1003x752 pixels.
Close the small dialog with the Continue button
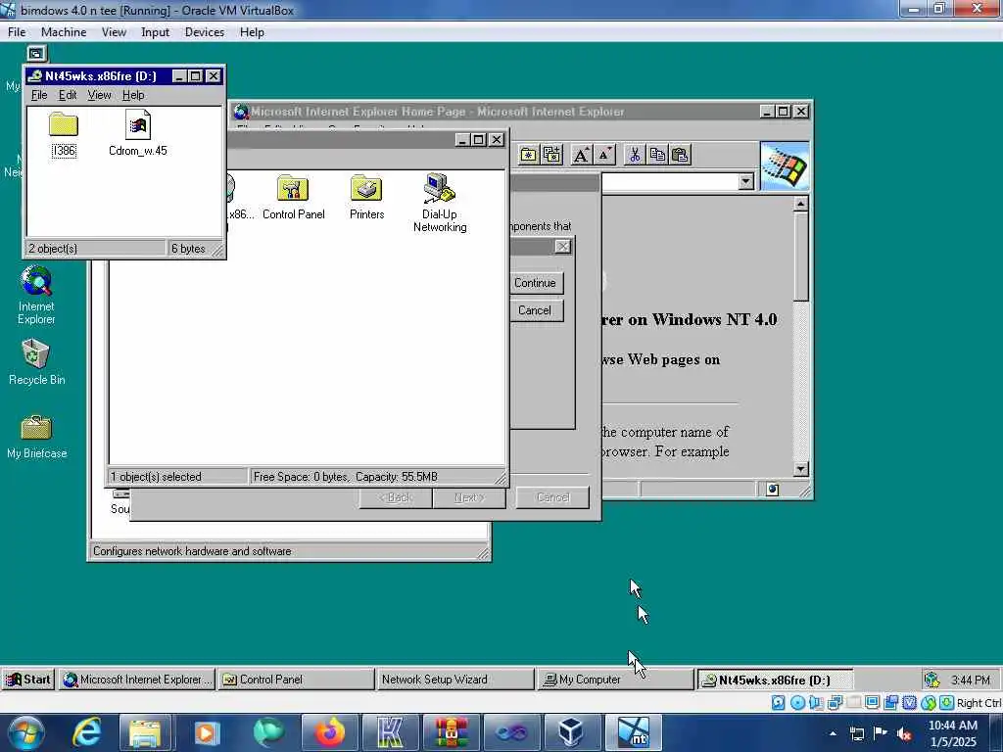pos(562,247)
